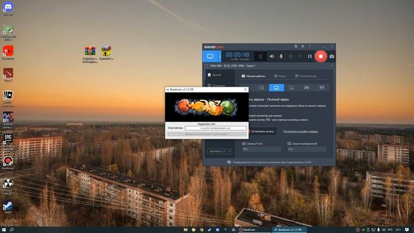
Task: Open the dropdown arrow beside the screen mode button
Action: 220,56
